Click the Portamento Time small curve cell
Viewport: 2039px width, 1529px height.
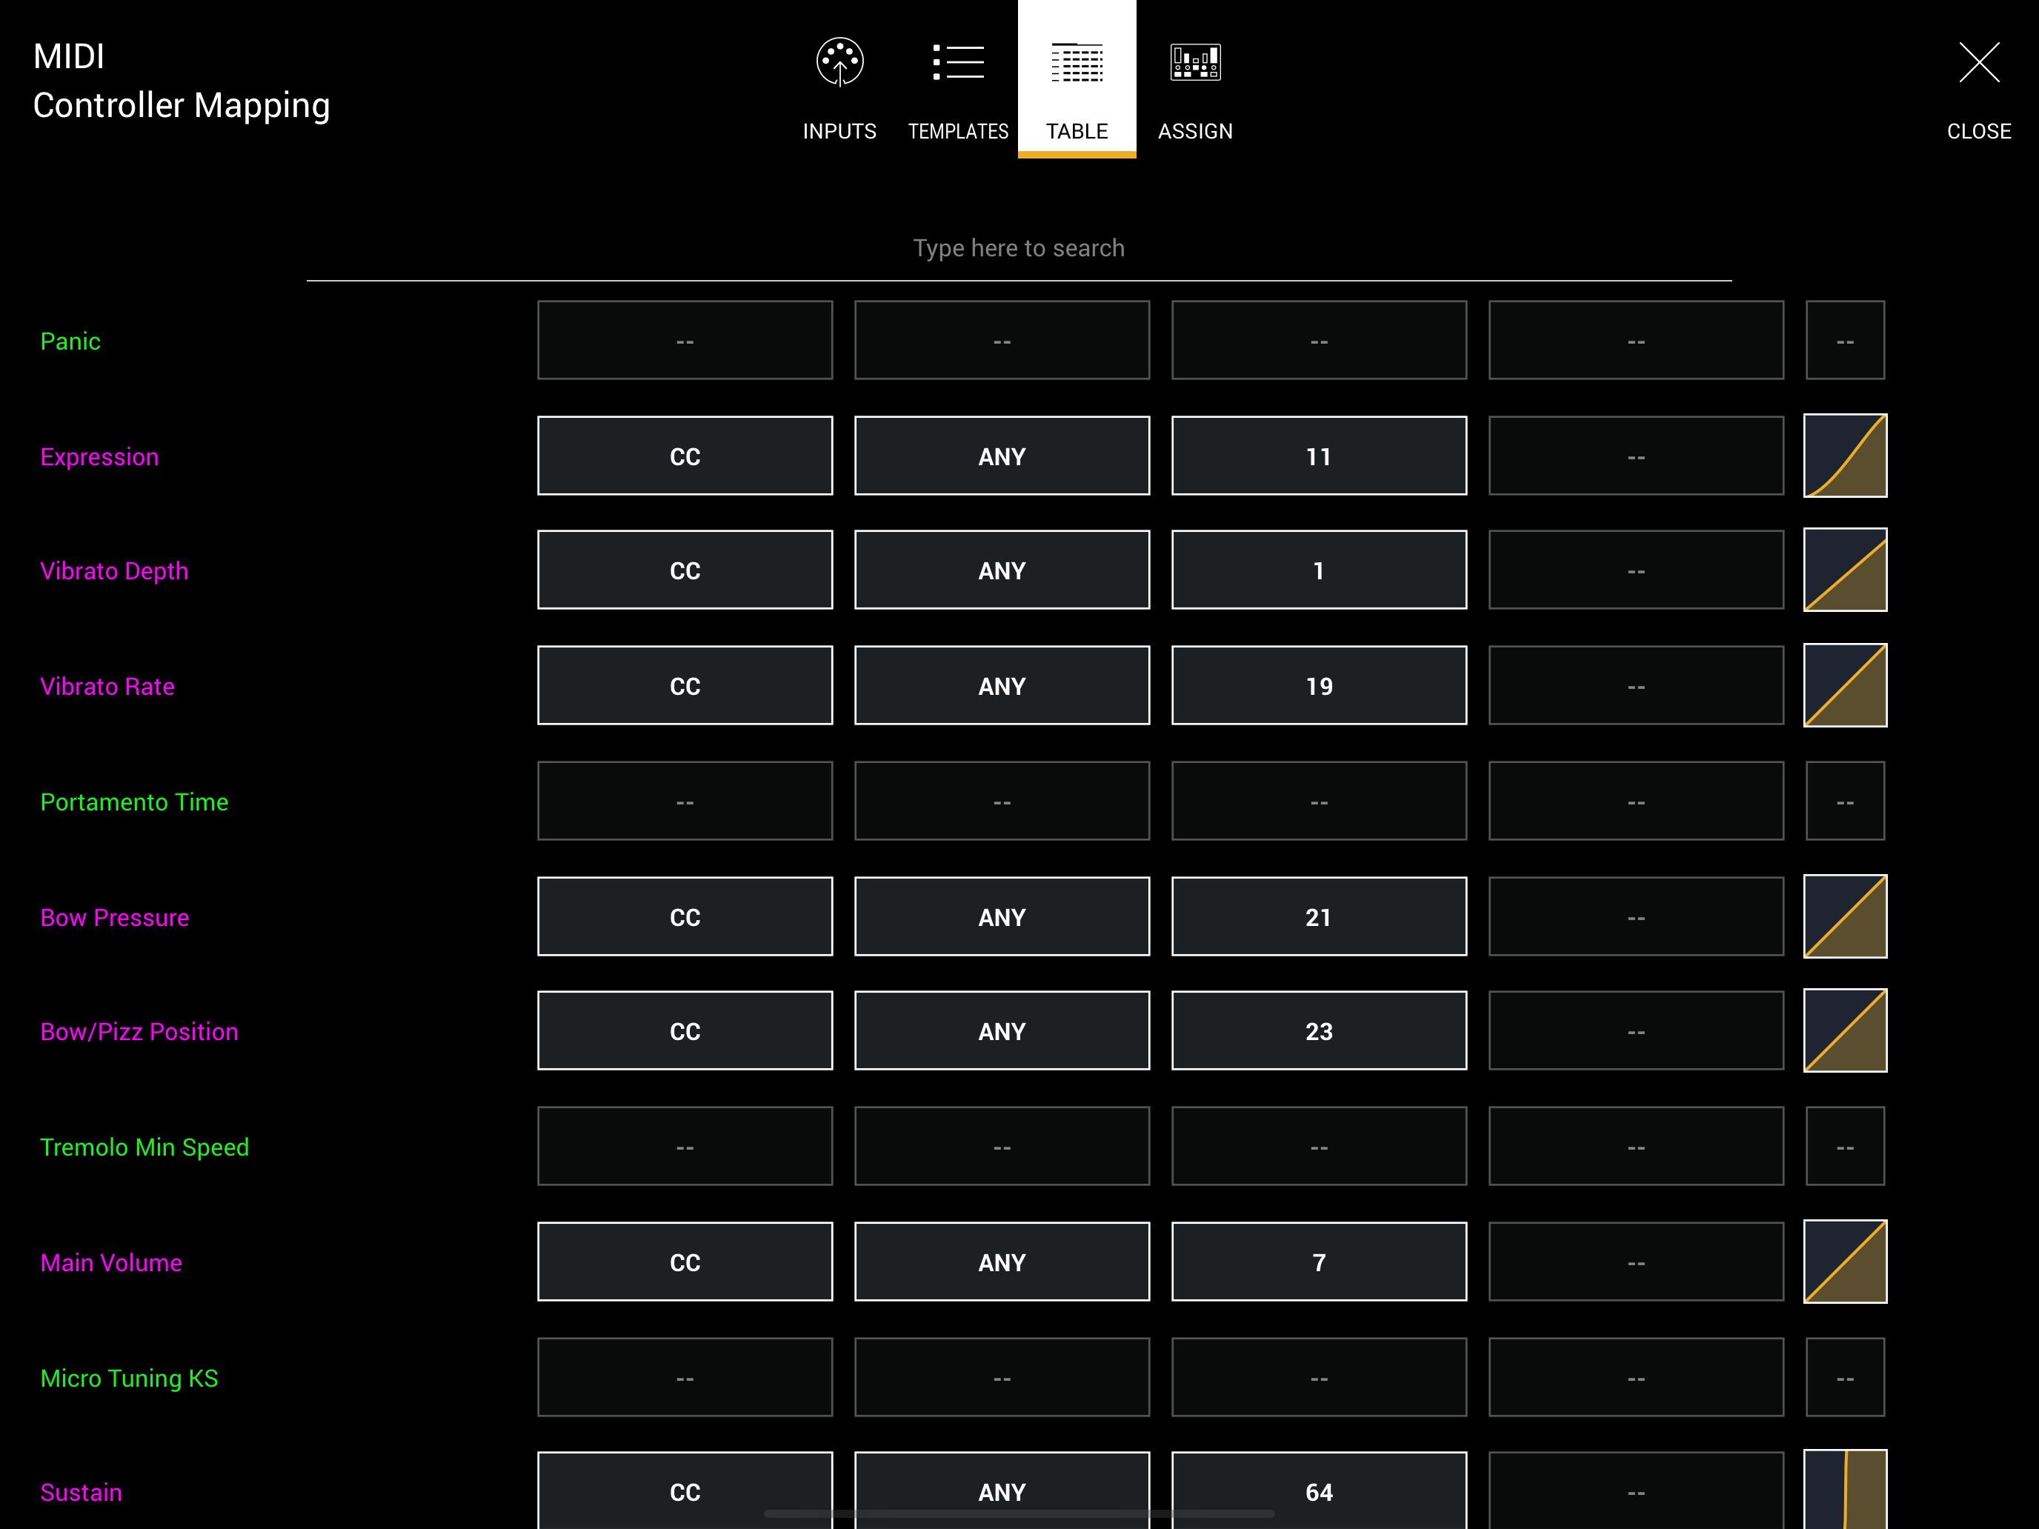[x=1844, y=801]
